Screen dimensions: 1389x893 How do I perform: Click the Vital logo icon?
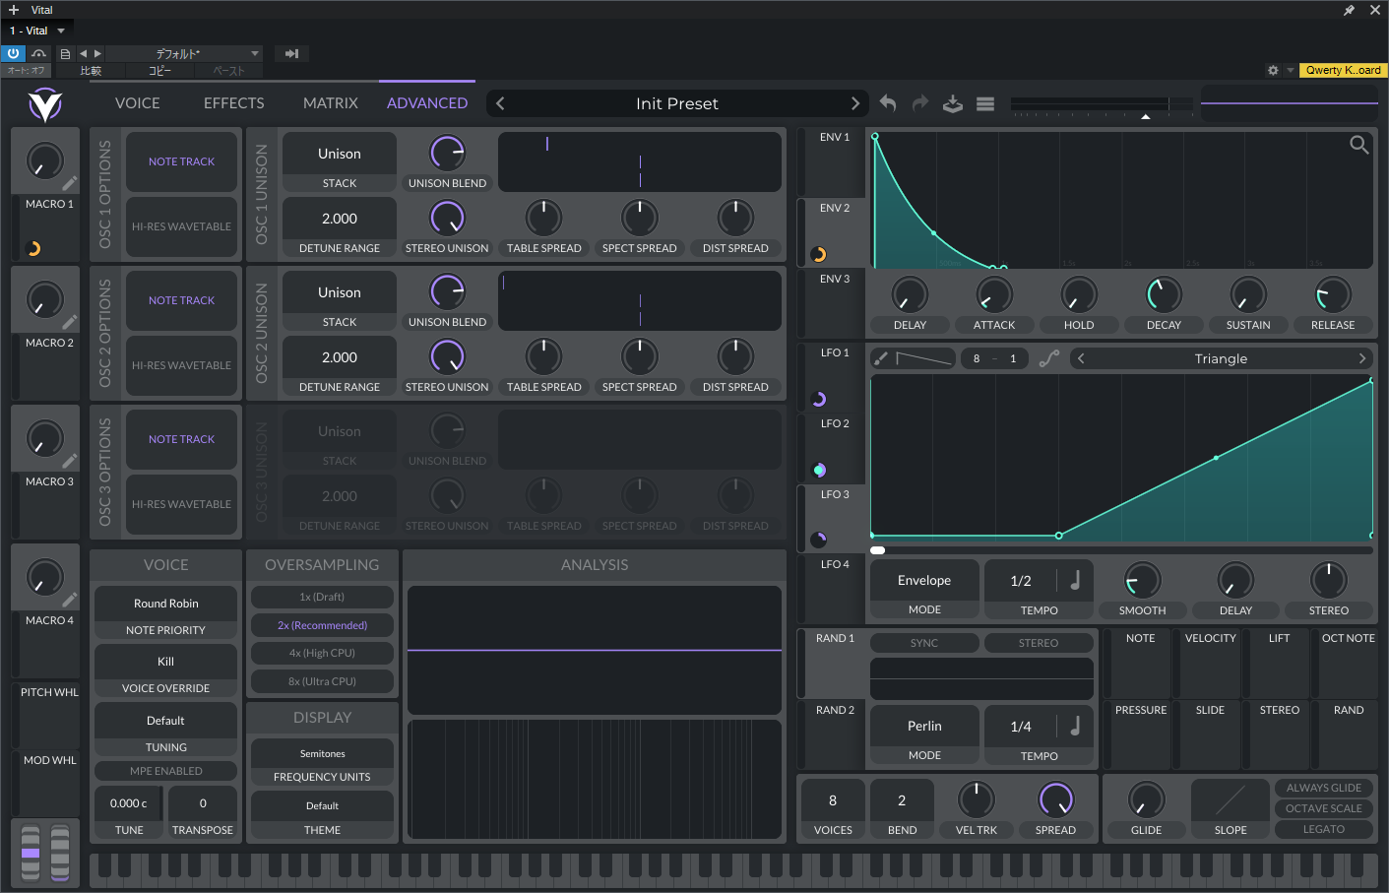[x=45, y=103]
